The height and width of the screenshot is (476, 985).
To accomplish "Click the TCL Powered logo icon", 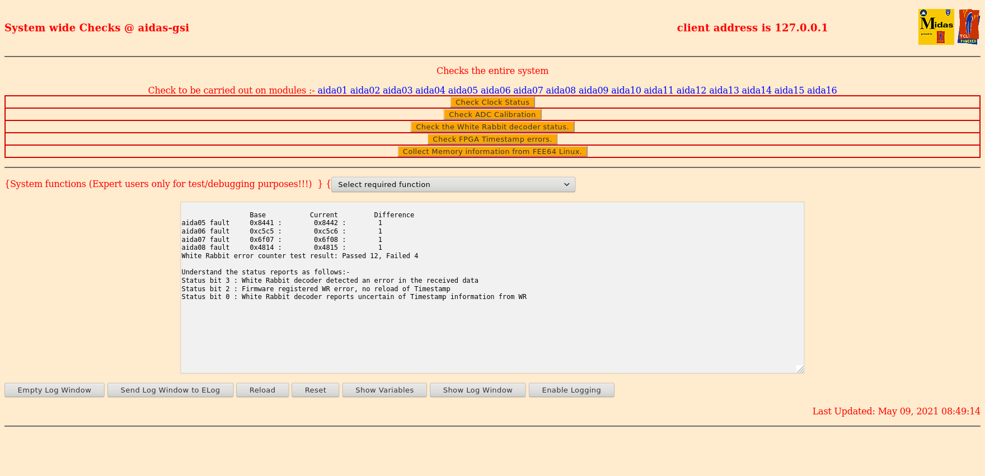I will click(968, 27).
